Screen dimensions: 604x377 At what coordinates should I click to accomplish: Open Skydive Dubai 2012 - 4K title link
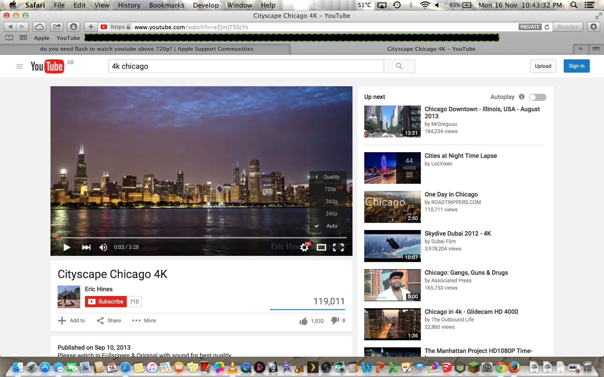point(458,234)
